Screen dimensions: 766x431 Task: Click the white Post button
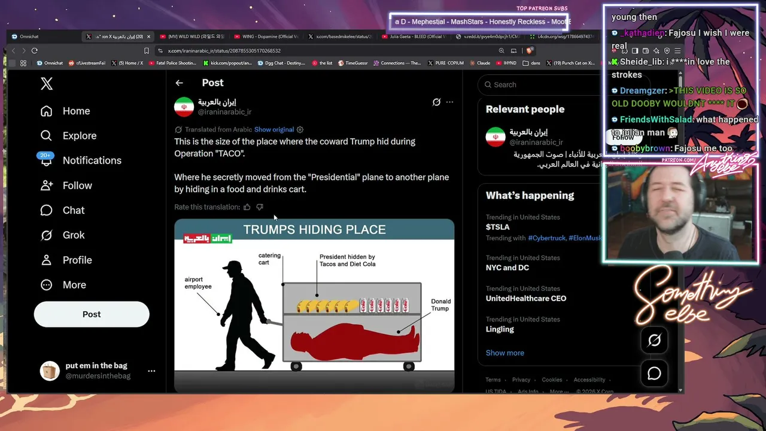click(x=92, y=314)
